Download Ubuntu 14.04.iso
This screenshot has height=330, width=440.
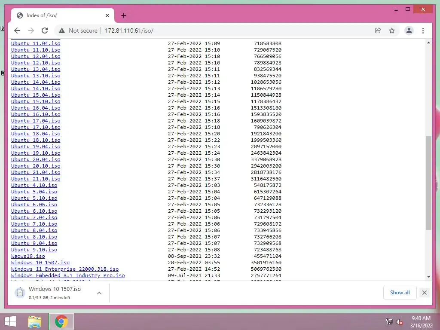(x=36, y=82)
